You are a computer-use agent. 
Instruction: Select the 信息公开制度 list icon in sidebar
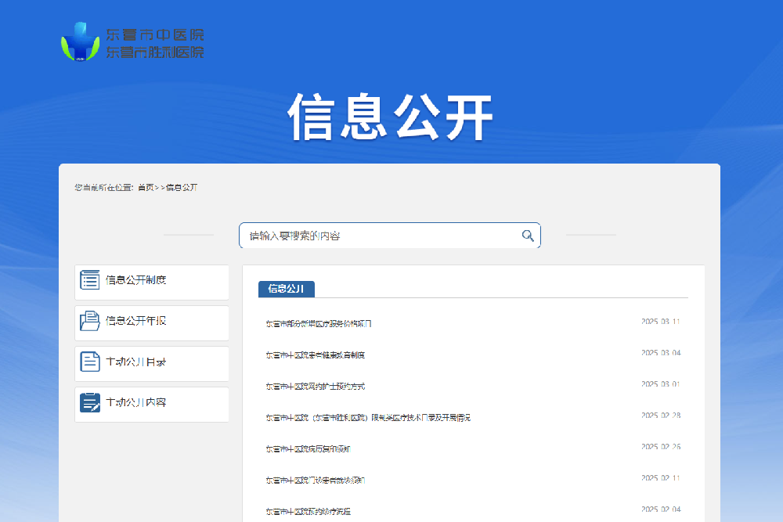coord(89,279)
